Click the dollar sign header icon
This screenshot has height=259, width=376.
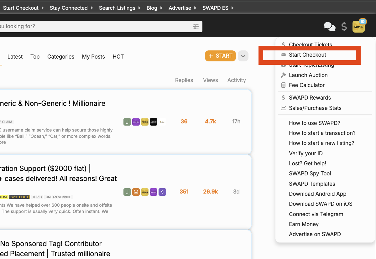(x=344, y=27)
